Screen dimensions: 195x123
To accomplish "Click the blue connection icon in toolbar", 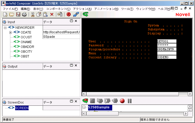I will tap(76, 14).
